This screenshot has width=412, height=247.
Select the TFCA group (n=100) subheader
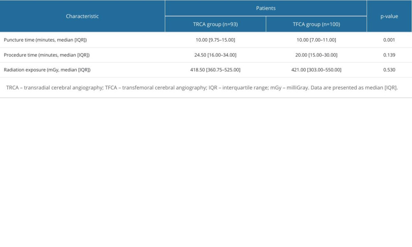[316, 24]
